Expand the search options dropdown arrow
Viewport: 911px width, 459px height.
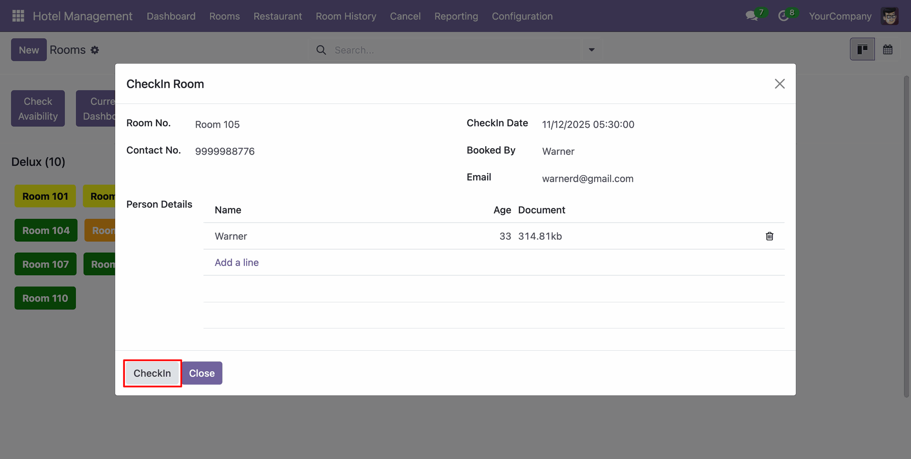(591, 50)
